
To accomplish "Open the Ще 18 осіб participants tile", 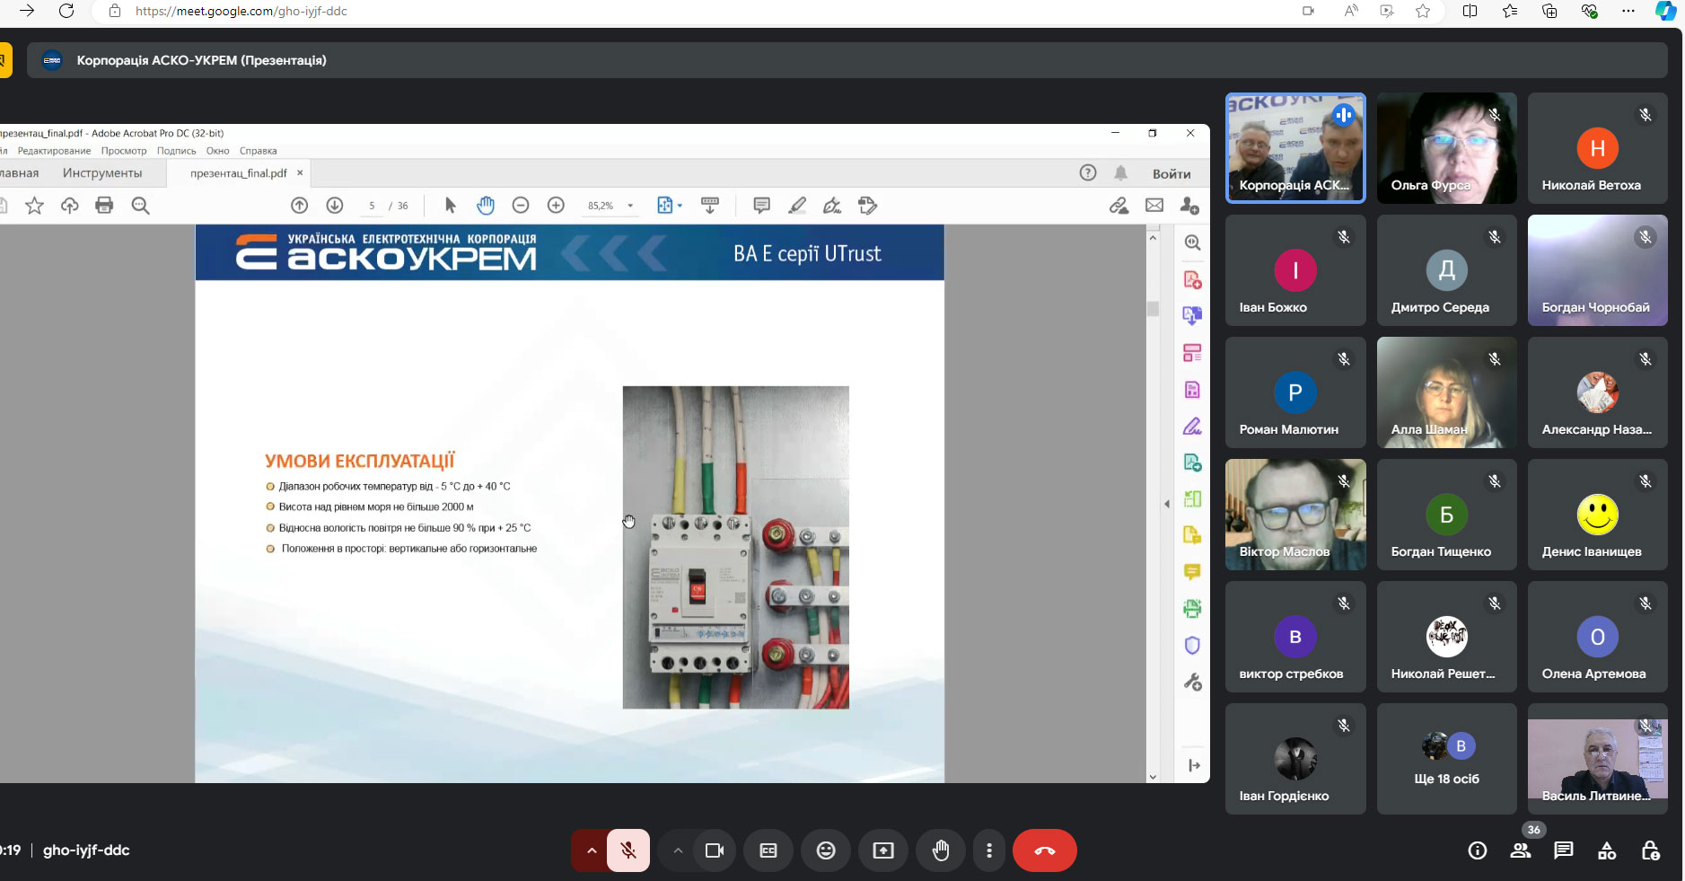I will tap(1447, 759).
